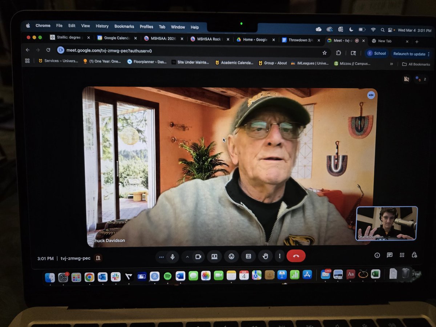436x327 pixels.
Task: Switch to Home - Google Drive tab
Action: [256, 40]
